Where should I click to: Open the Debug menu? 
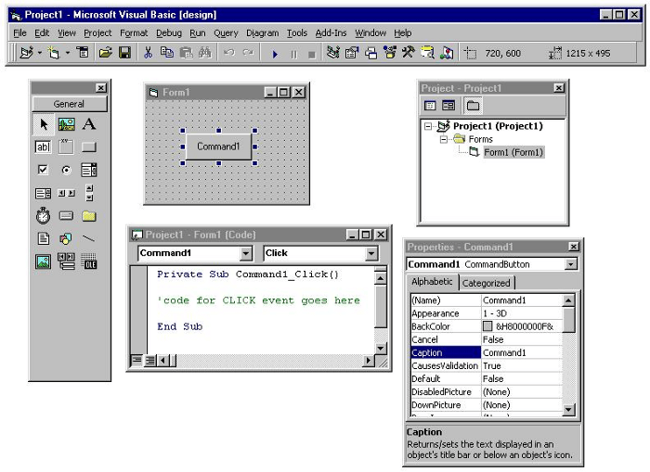[169, 32]
